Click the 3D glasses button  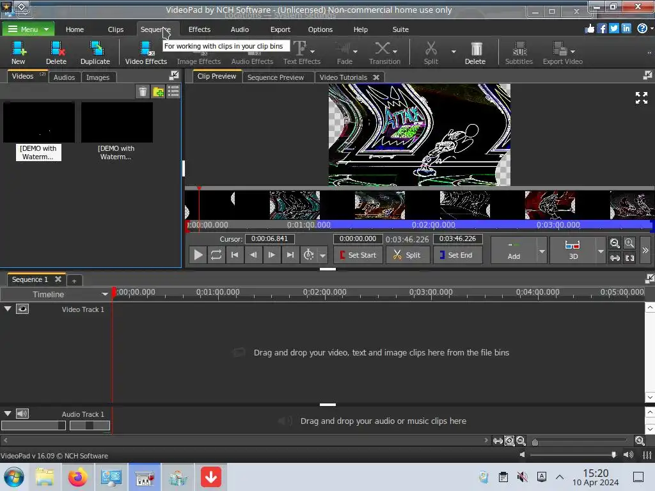point(572,250)
